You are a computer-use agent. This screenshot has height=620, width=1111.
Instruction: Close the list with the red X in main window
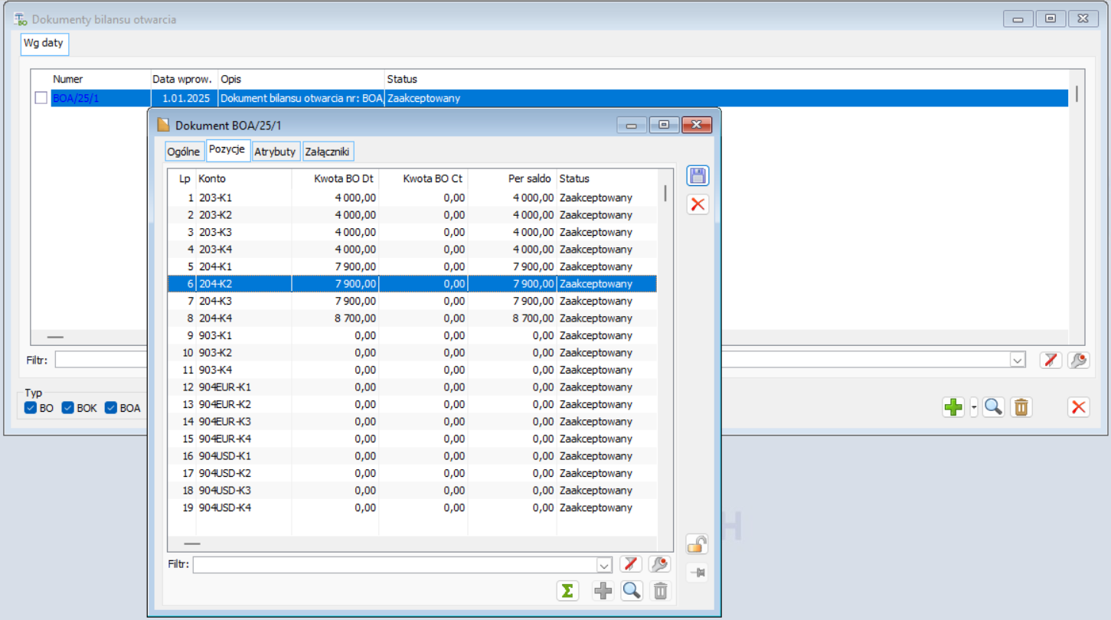(x=1079, y=407)
